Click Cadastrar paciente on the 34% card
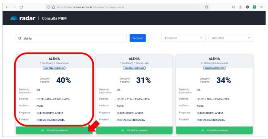This screenshot has width=268, height=139. (x=214, y=130)
